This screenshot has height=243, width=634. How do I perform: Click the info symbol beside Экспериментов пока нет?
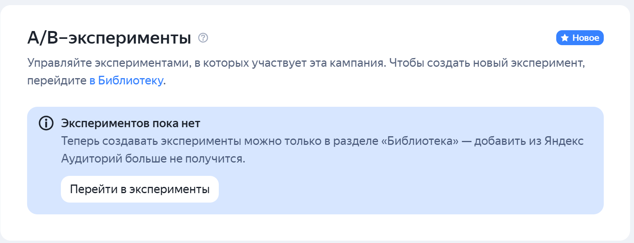tap(46, 123)
